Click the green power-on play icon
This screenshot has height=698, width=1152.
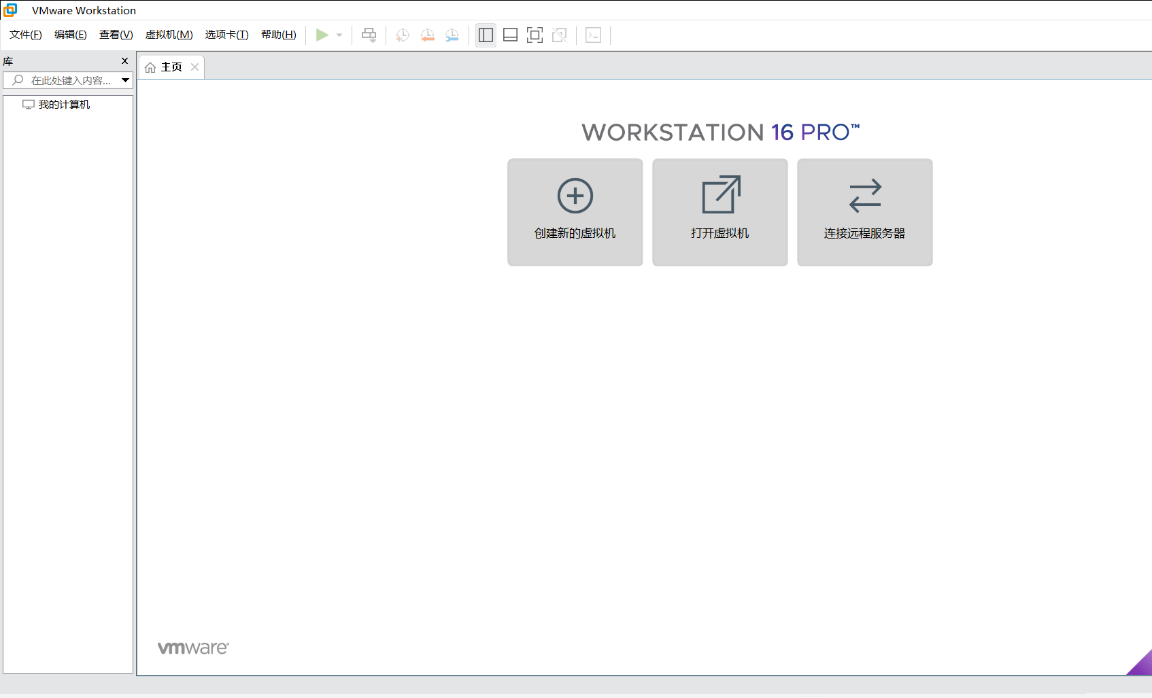point(322,35)
